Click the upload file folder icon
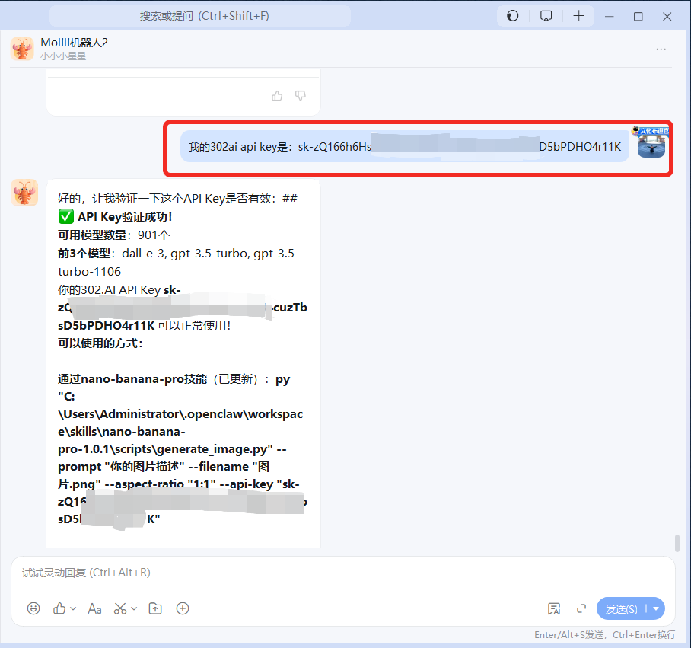This screenshot has height=648, width=691. point(155,608)
